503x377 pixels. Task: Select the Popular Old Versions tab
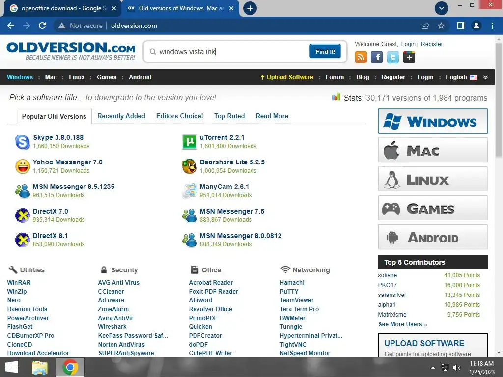click(54, 116)
